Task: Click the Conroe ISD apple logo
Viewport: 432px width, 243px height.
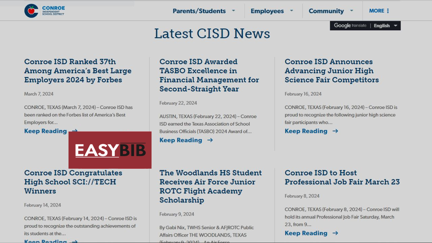Action: tap(31, 11)
